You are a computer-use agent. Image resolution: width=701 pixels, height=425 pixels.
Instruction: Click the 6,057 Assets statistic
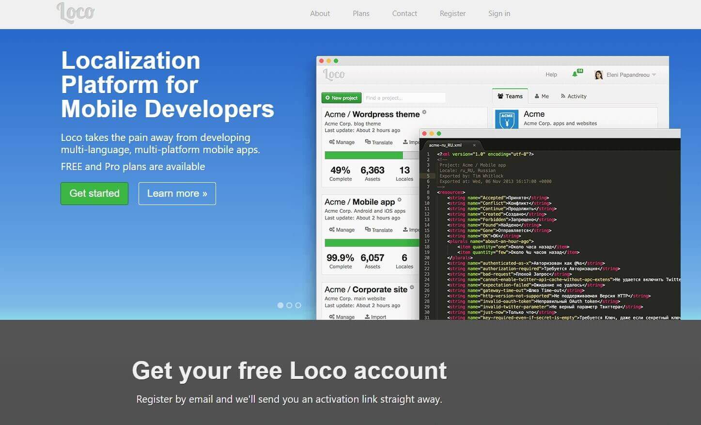(x=373, y=262)
